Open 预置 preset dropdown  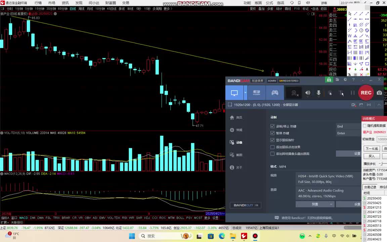point(315,204)
